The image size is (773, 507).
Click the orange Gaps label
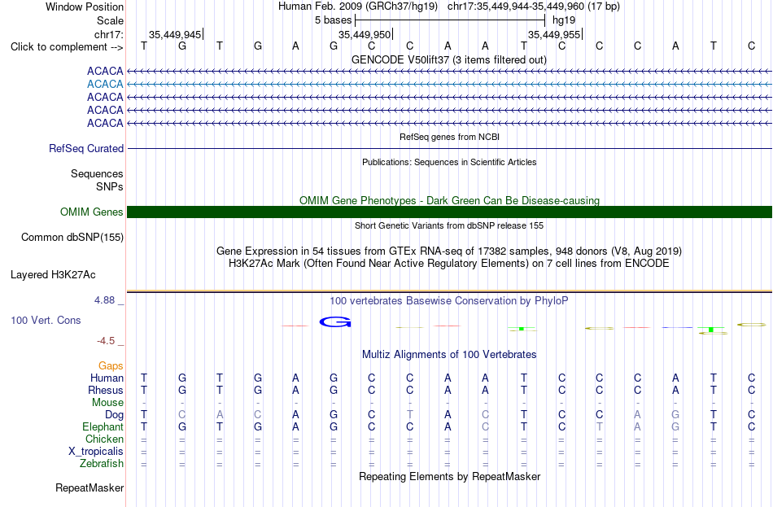point(111,366)
